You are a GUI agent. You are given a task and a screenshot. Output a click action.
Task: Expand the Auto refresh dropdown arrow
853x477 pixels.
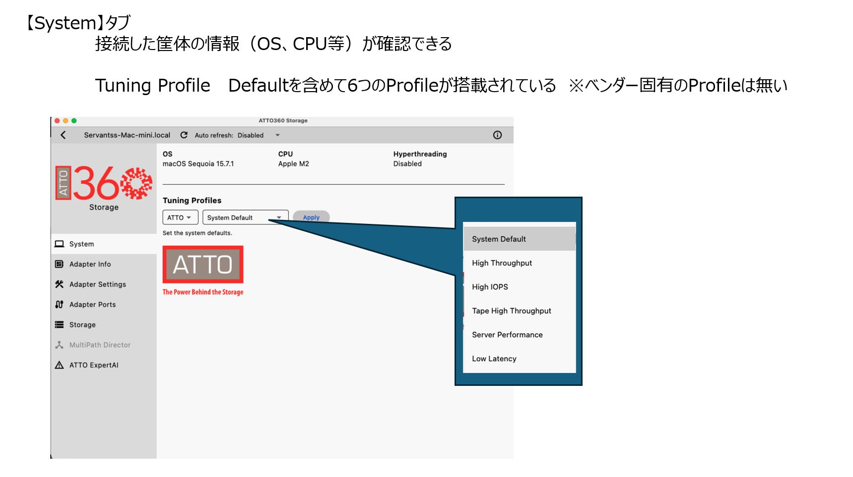coord(277,135)
